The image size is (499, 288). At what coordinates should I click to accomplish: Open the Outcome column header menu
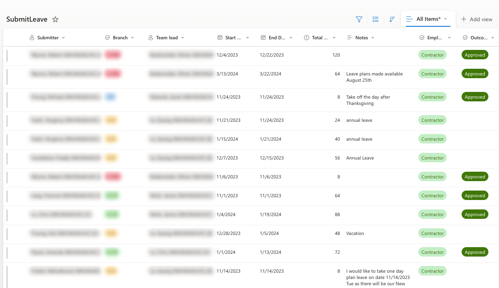point(493,38)
